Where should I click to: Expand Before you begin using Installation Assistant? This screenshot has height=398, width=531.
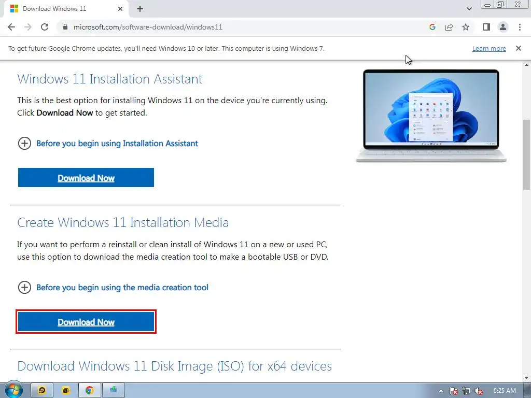click(108, 143)
